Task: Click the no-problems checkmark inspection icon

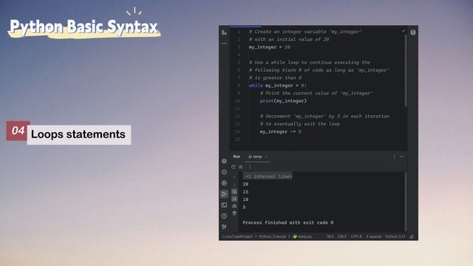Action: pyautogui.click(x=404, y=31)
